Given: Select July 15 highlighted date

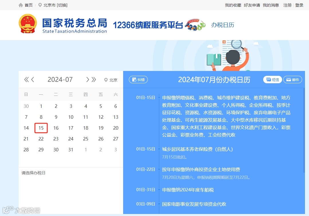Looking at the screenshot, I should pyautogui.click(x=41, y=128).
